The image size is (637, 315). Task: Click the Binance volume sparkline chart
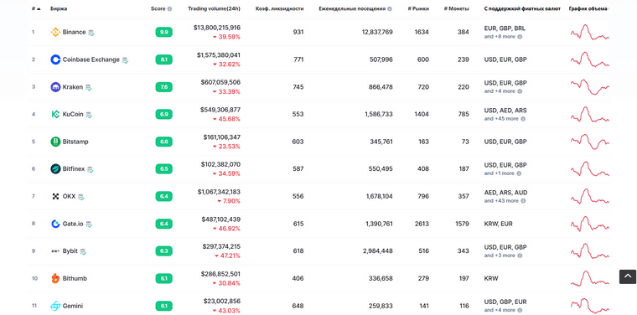pos(589,32)
